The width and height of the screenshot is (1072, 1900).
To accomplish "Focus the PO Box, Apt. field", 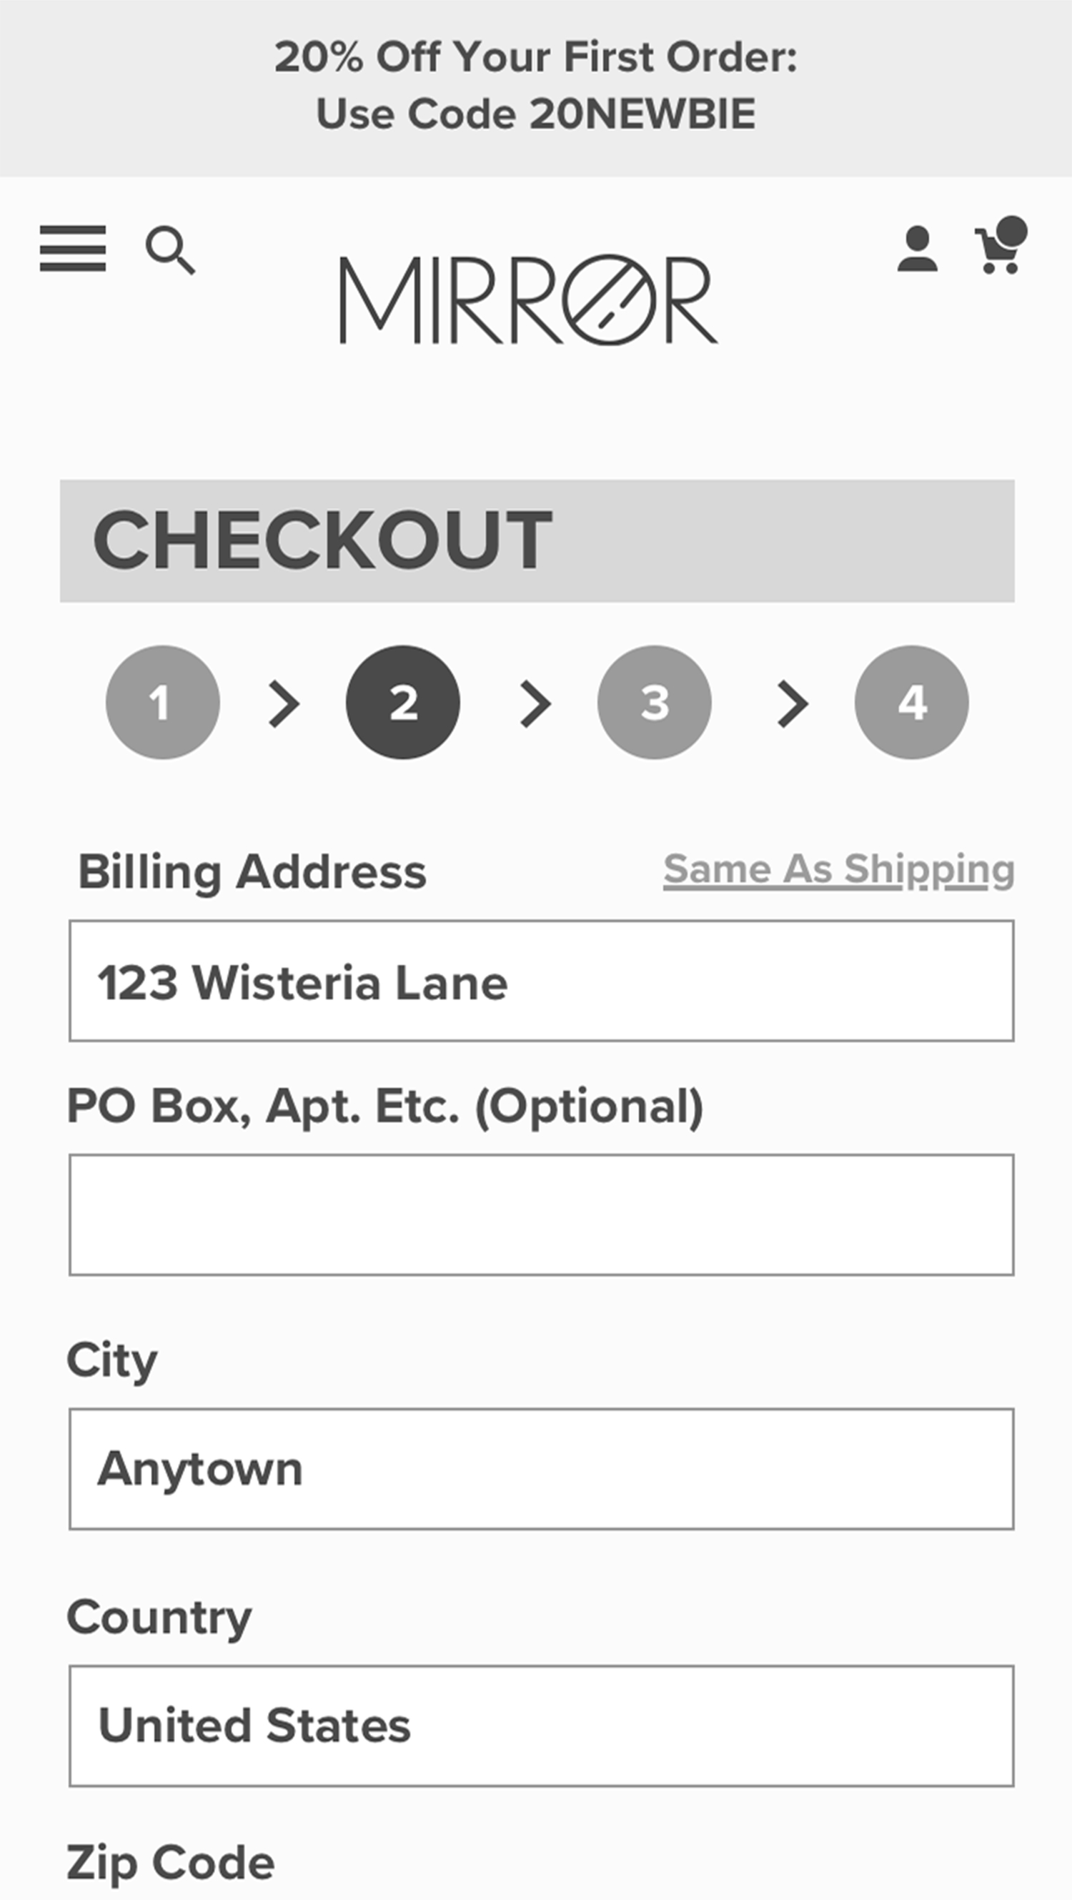I will coord(541,1214).
